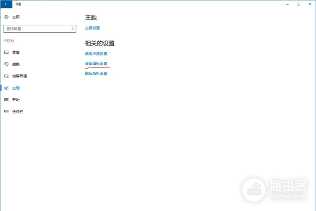
Task: Click the 锁屏界面 icon
Action: tap(6, 76)
